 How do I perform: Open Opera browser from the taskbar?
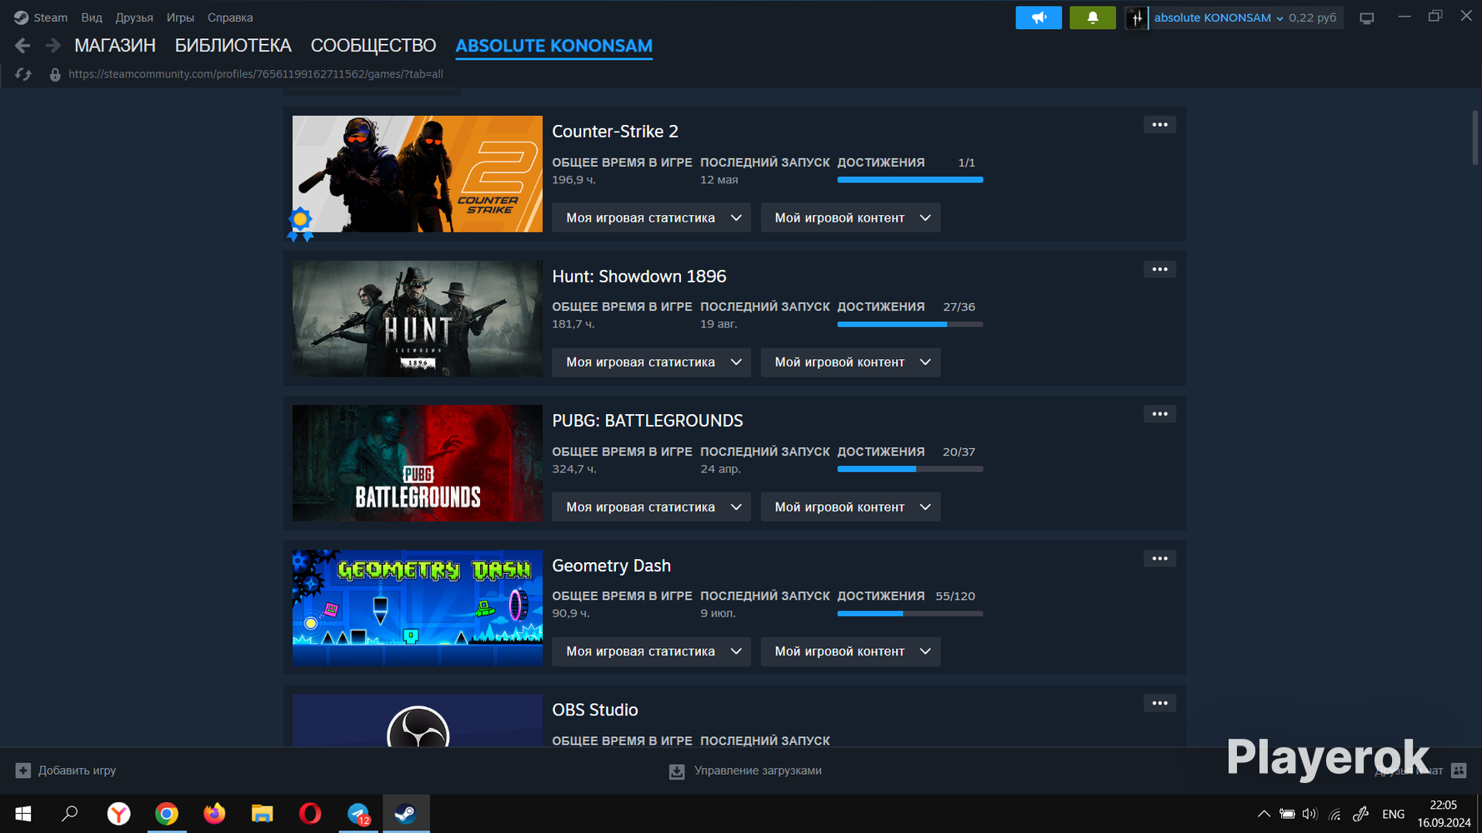[310, 813]
